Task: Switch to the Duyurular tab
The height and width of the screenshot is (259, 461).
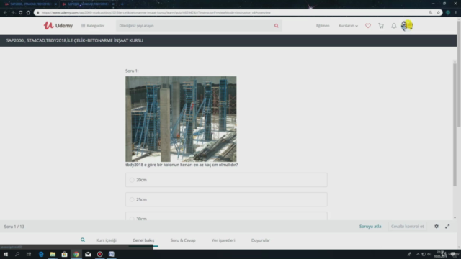Action: click(261, 240)
